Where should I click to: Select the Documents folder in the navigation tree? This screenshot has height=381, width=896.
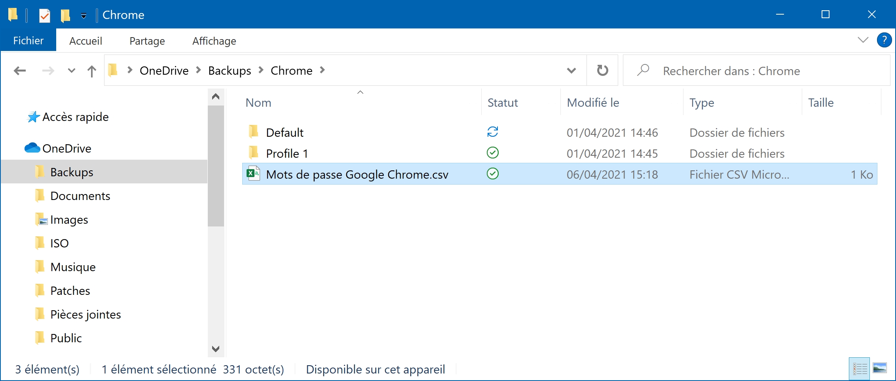(x=80, y=196)
